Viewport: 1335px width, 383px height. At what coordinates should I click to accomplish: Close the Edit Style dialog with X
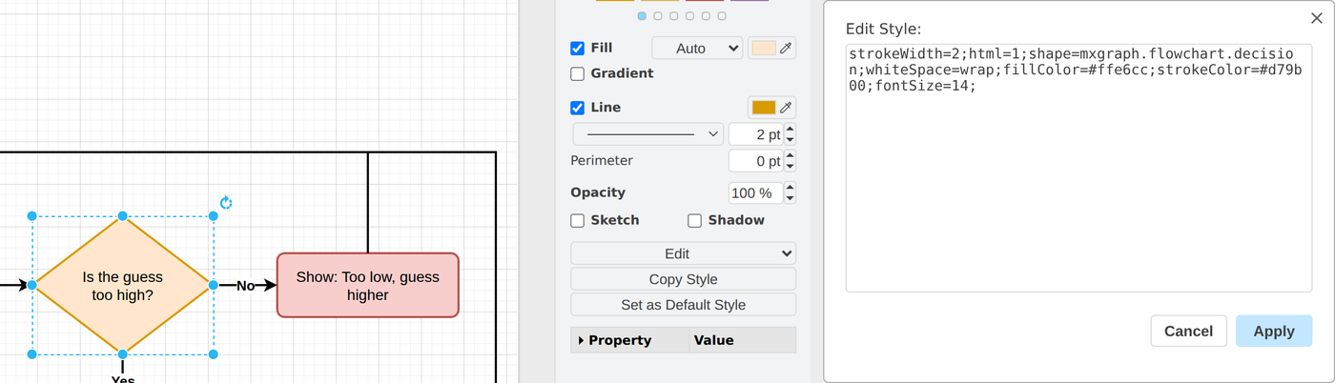1317,18
